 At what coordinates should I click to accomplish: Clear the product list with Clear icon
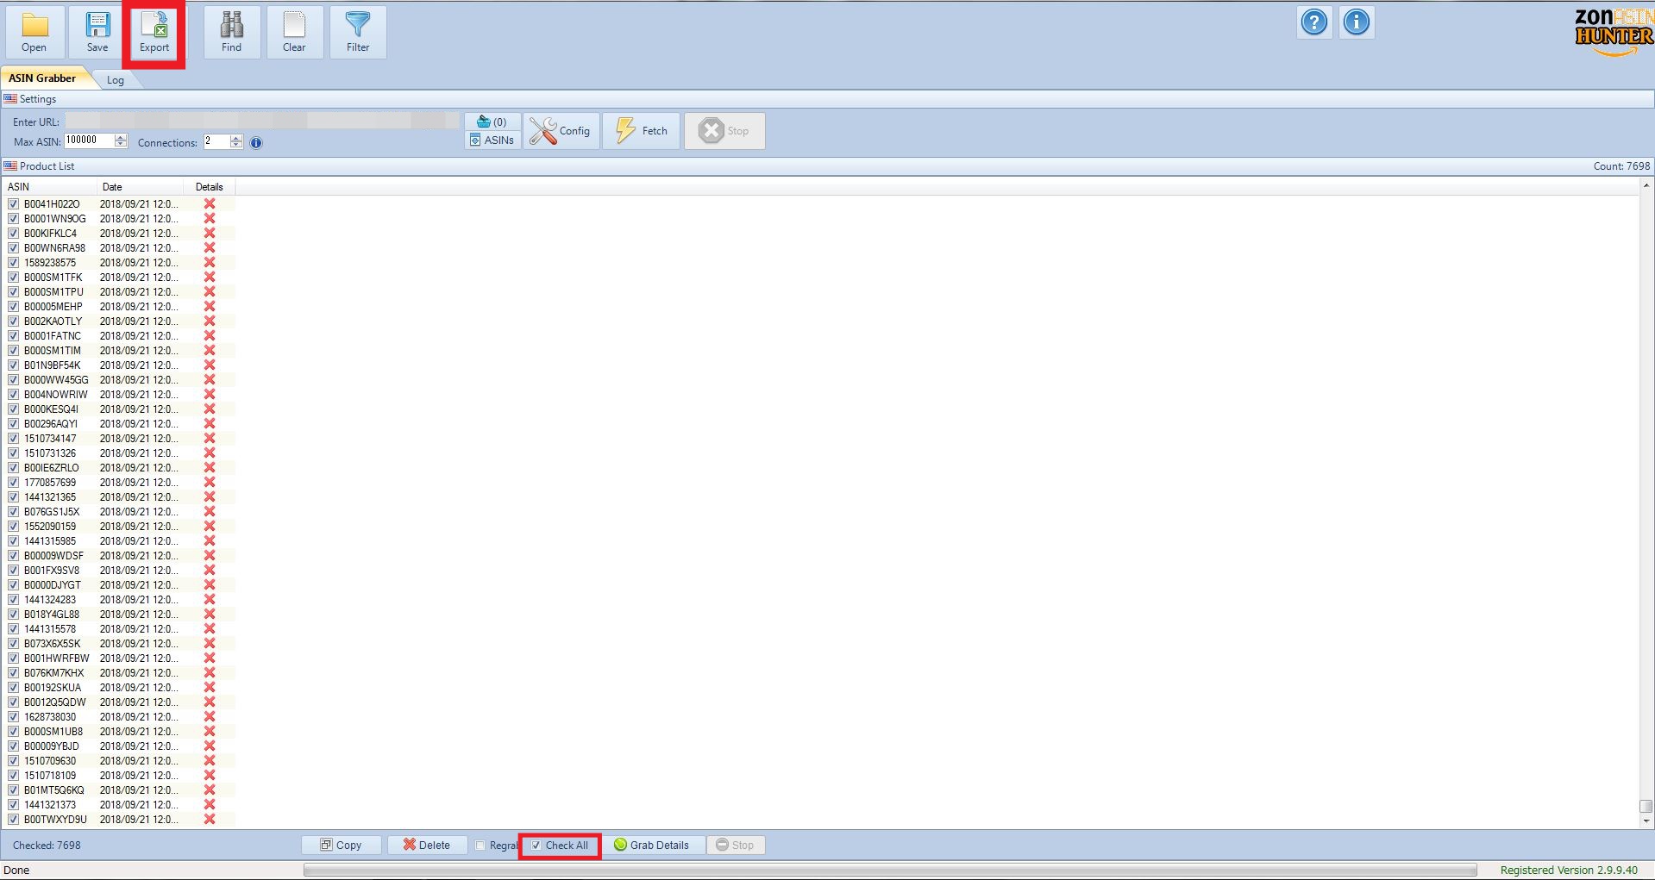(294, 33)
